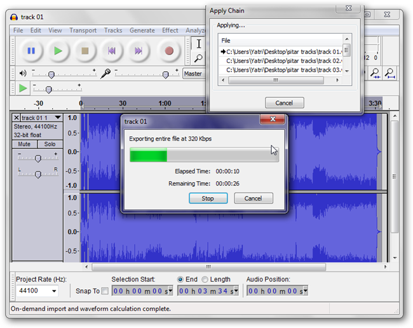413x328 pixels.
Task: Click the Audacity headphones title icon
Action: 14,17
